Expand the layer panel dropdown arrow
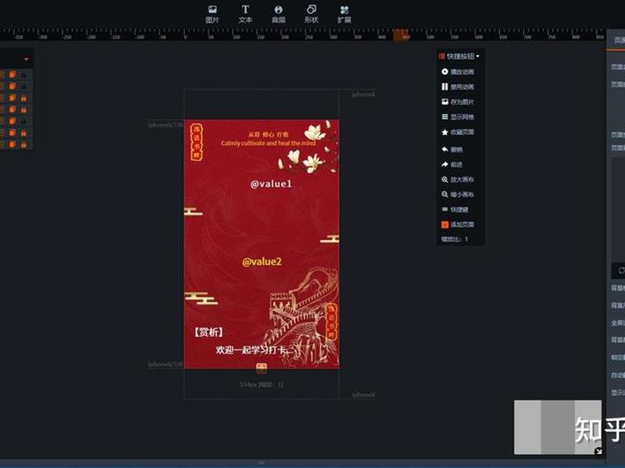Viewport: 625px width, 468px height. click(x=27, y=59)
